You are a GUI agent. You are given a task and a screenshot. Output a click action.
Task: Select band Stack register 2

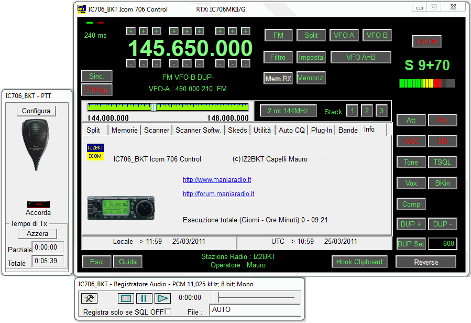tap(367, 111)
